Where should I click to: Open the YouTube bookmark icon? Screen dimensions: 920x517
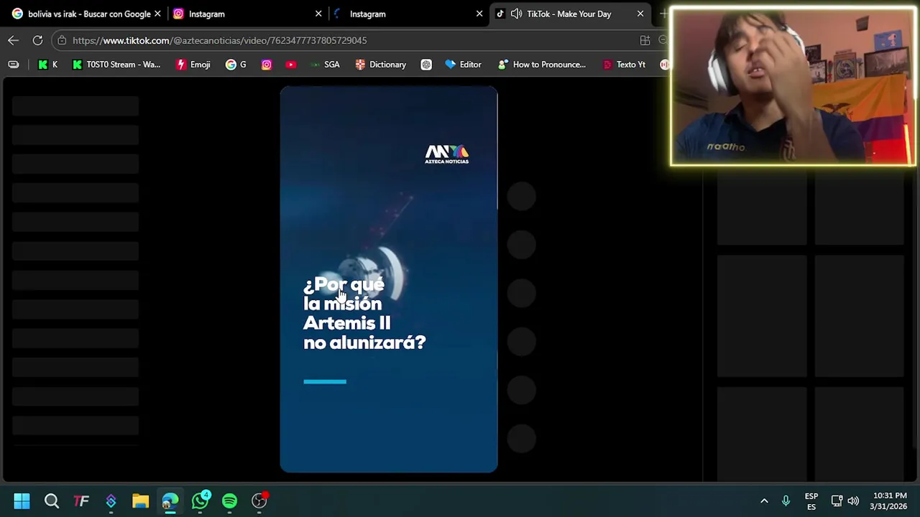pos(290,65)
